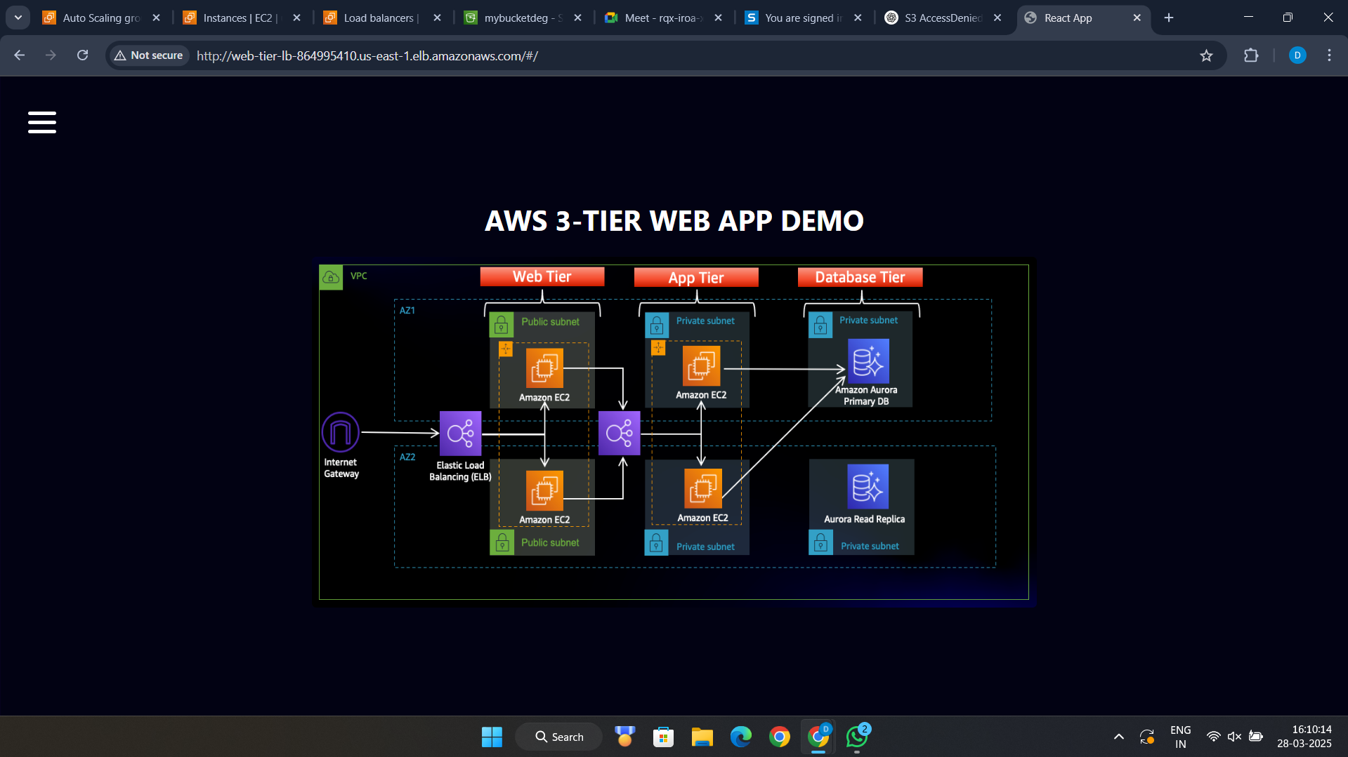Switch to the S3 AccessDenied tab
Screen dimensions: 1348x757
[x=943, y=18]
